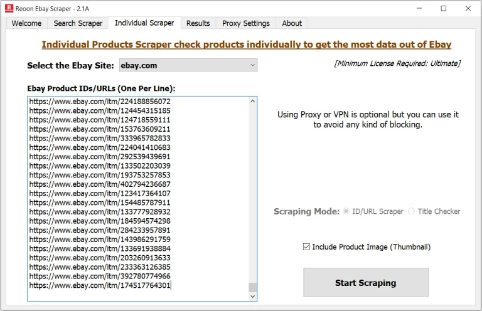The width and height of the screenshot is (482, 311).
Task: Click URL line ending in 333965782833
Action: [x=100, y=138]
